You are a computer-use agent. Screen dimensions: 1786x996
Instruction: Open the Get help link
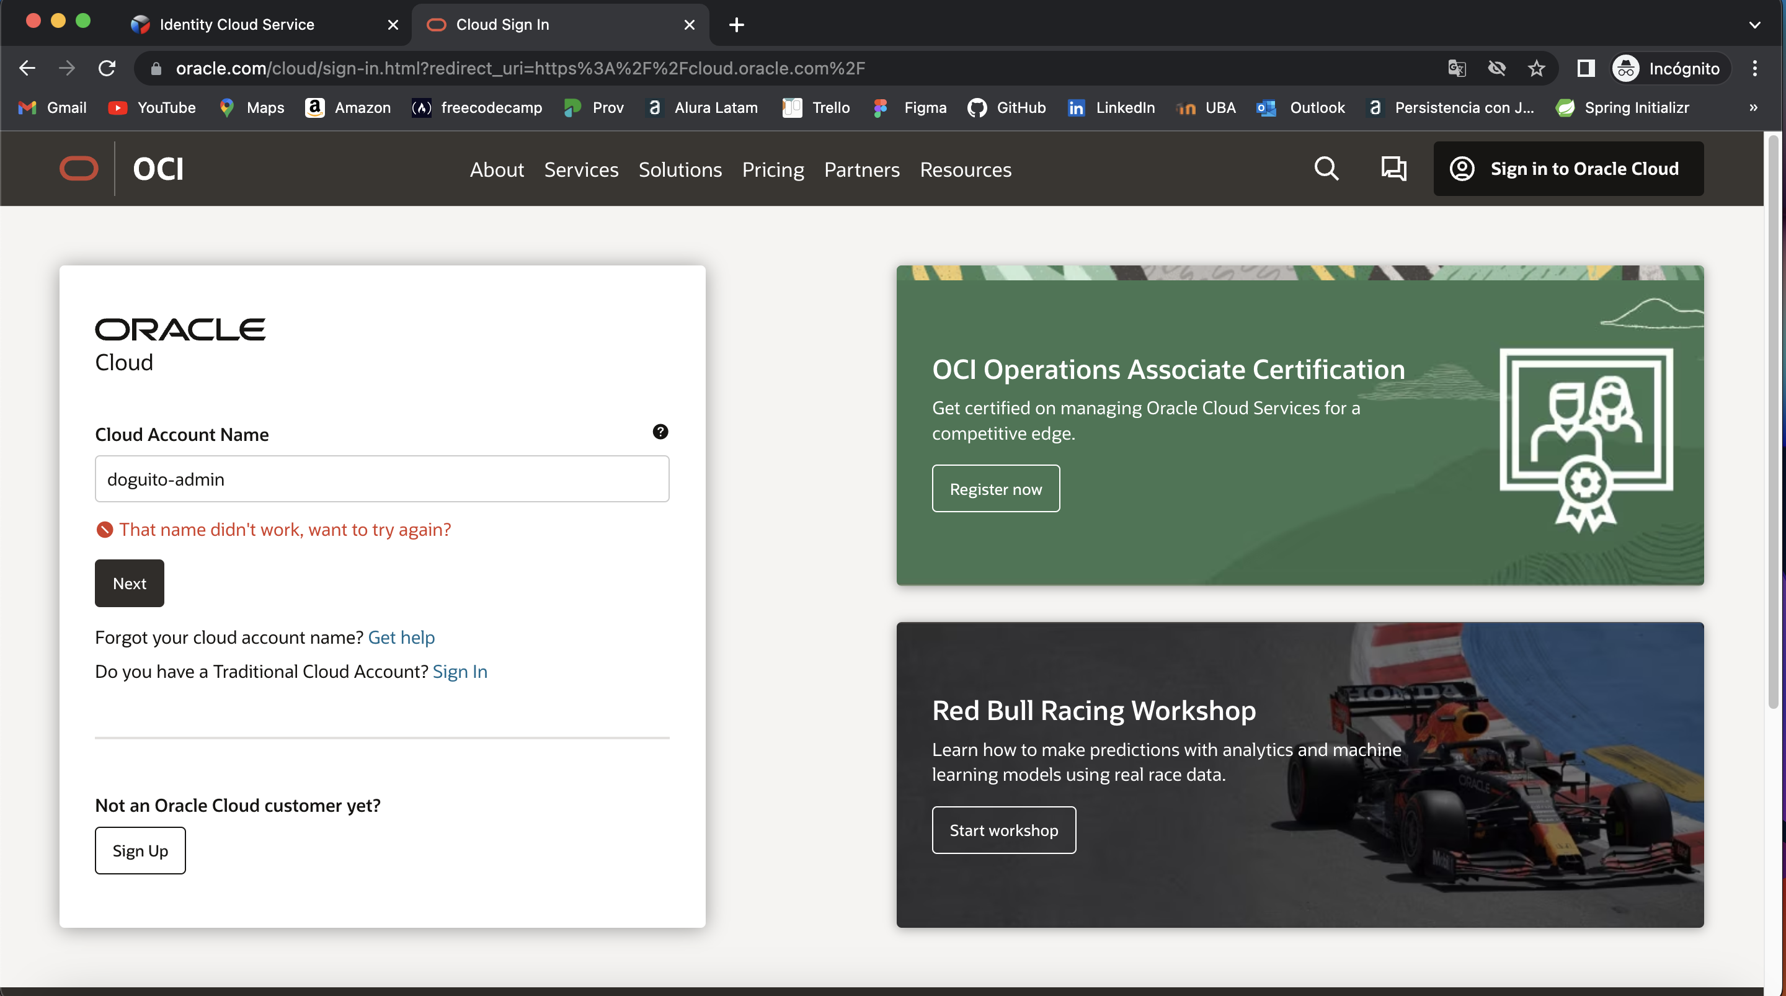tap(401, 638)
